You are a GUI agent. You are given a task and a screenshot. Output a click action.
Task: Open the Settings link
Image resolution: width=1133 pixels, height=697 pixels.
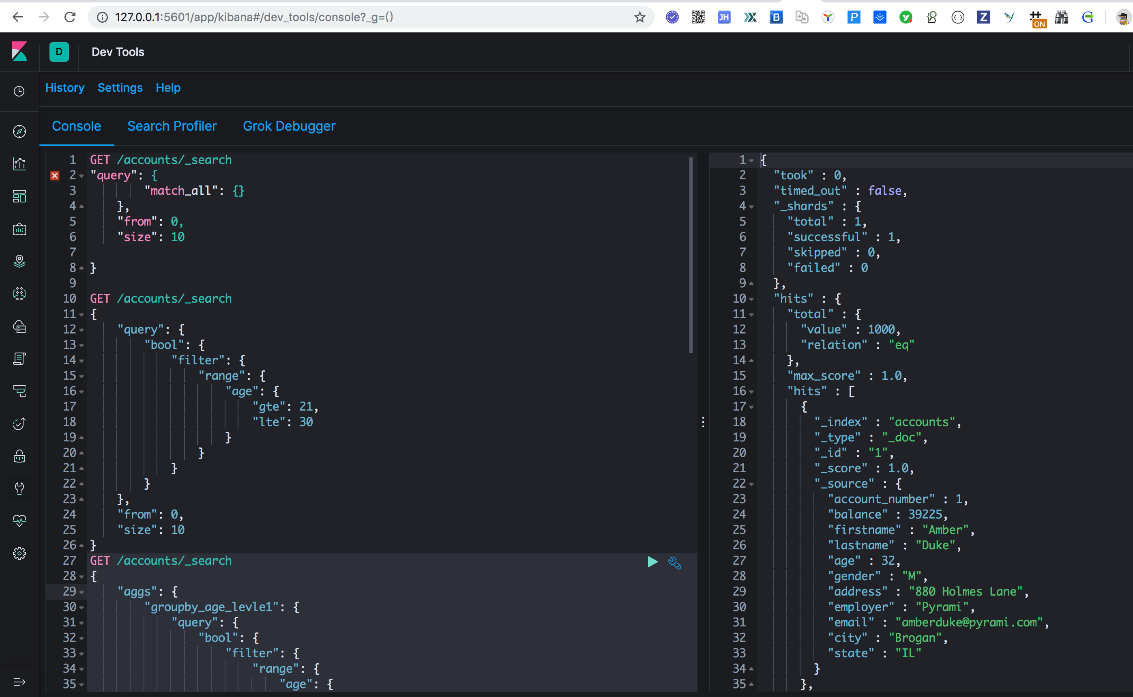pos(120,88)
